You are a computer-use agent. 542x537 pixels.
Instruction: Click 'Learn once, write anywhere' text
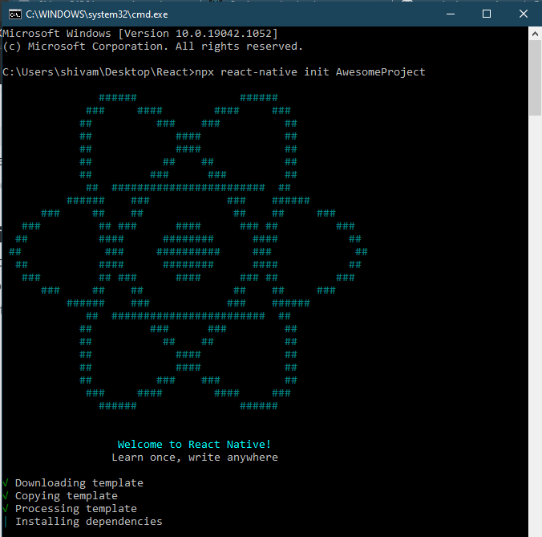(195, 458)
